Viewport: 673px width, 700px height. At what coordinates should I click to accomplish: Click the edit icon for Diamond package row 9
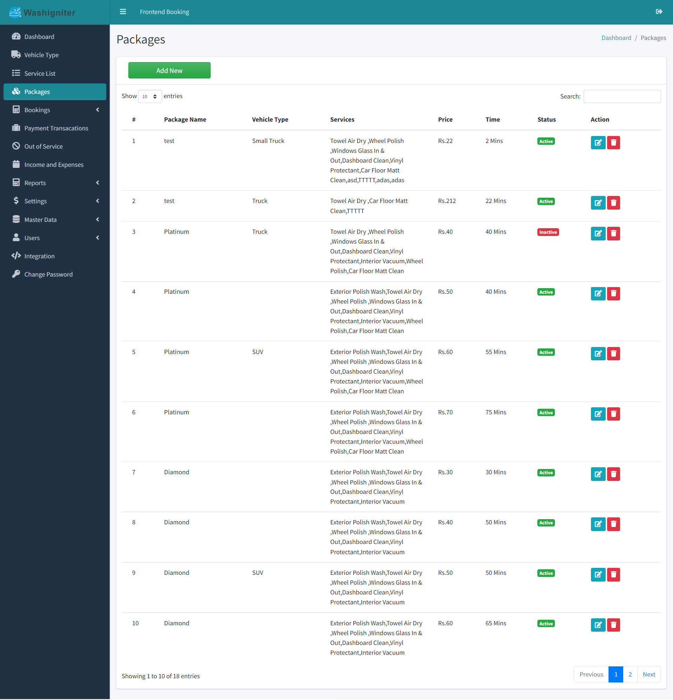597,574
